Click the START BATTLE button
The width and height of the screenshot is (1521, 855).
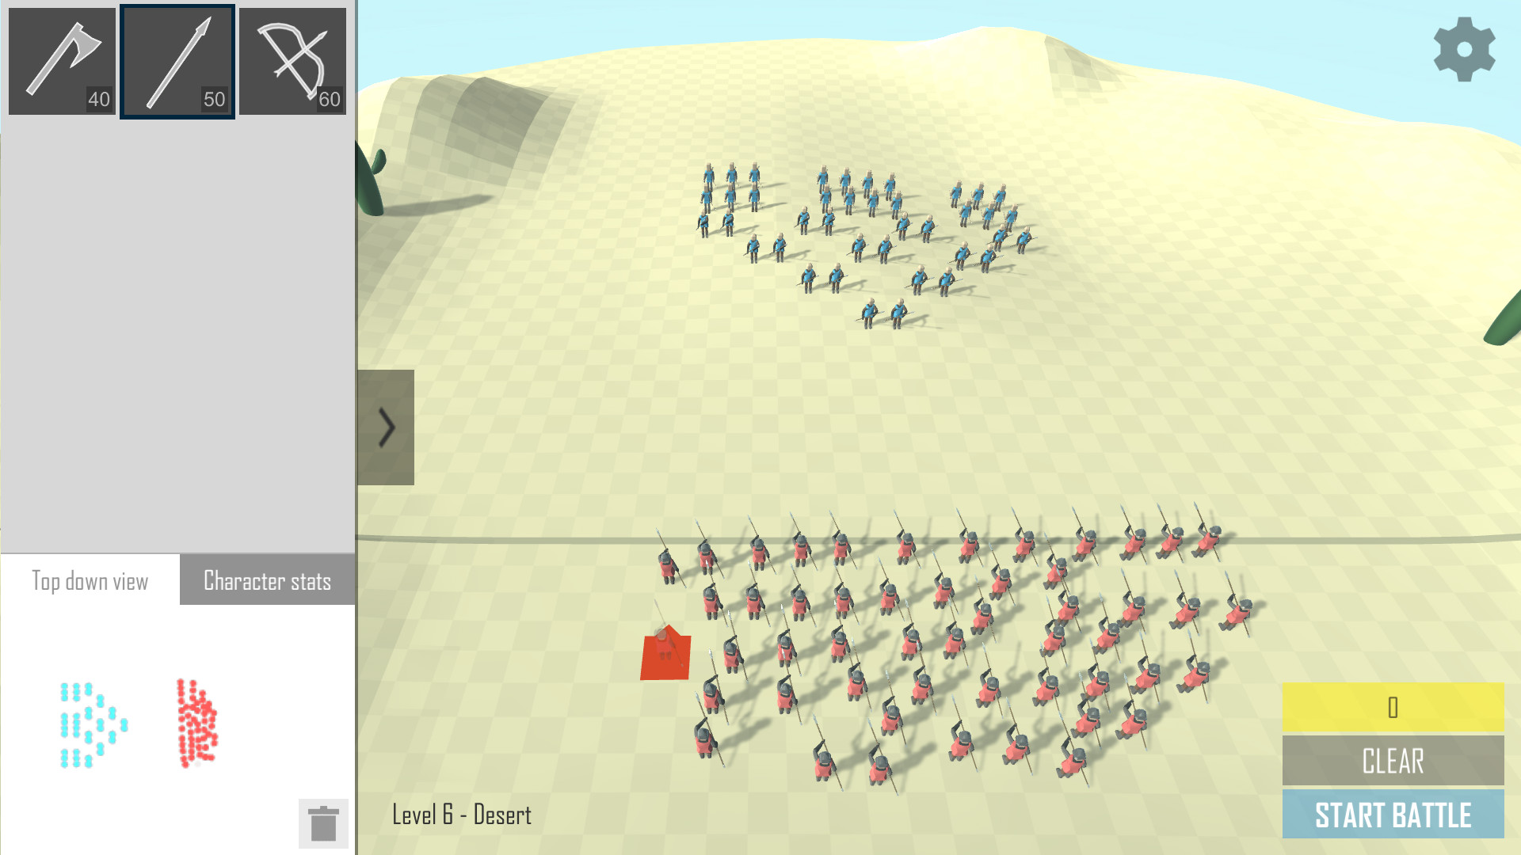click(1393, 815)
